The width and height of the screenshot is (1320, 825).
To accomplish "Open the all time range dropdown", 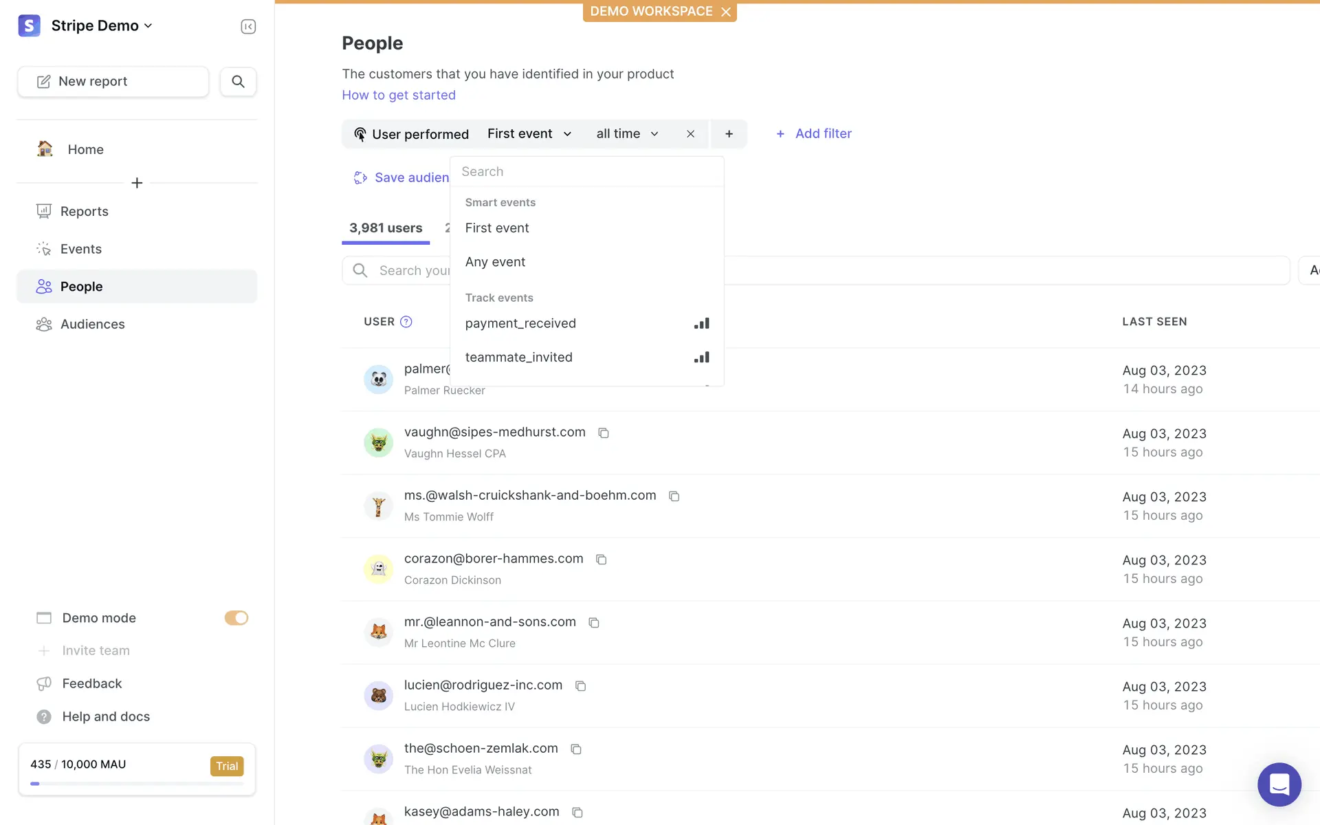I will tap(627, 134).
